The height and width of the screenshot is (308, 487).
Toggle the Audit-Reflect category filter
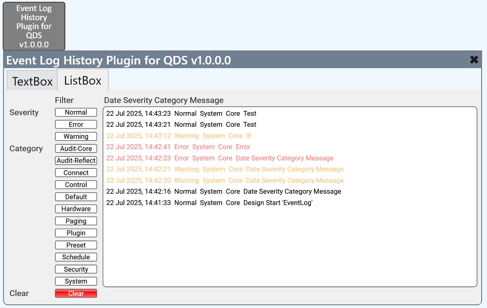[x=76, y=160]
